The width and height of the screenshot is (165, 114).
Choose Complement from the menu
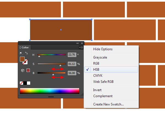coord(103,96)
